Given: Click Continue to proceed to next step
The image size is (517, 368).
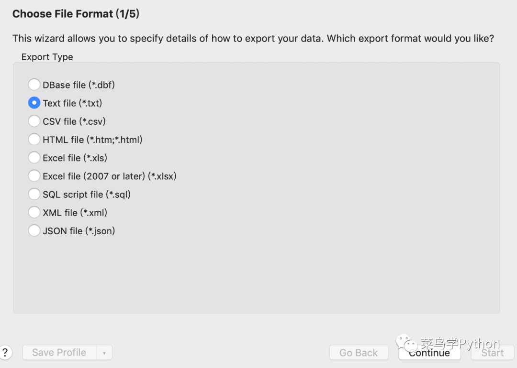Looking at the screenshot, I should tap(429, 353).
